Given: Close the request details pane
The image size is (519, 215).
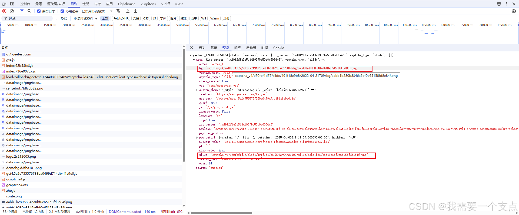Looking at the screenshot, I should [192, 48].
